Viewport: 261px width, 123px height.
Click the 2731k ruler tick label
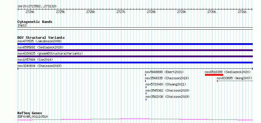pyautogui.click(x=242, y=12)
